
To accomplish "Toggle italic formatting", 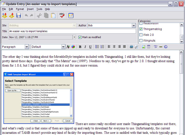I will pos(85,47).
